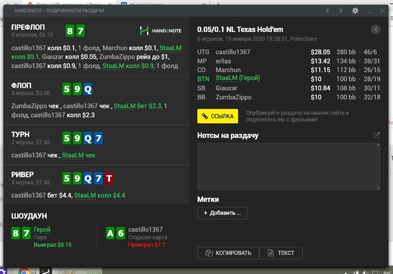Click StaaLM link in flop action

(125, 106)
